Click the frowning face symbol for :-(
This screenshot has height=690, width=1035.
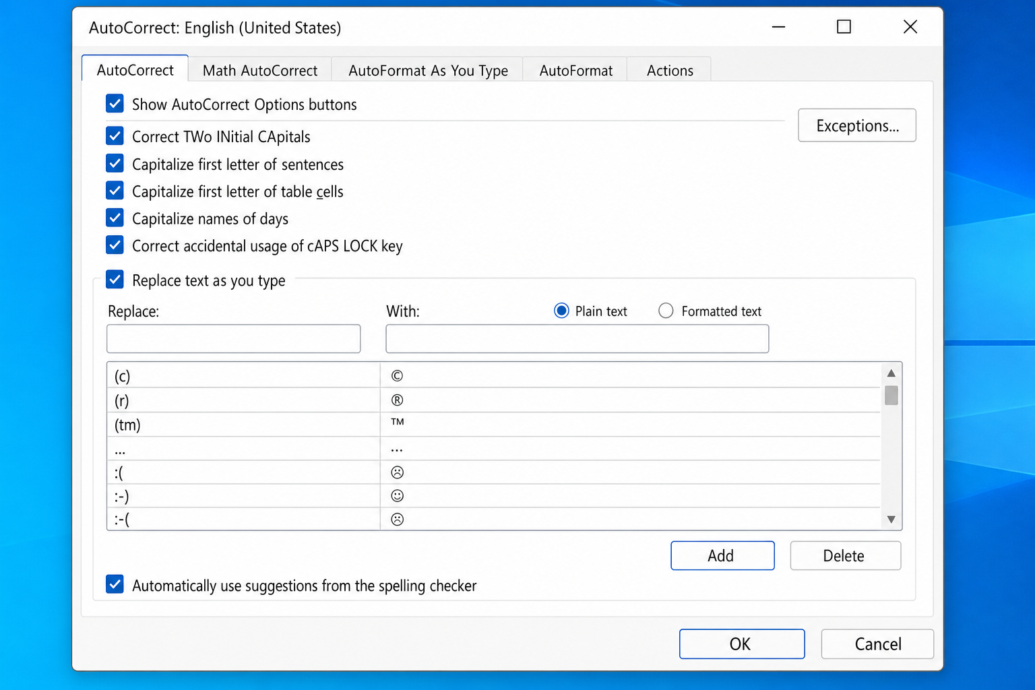click(x=398, y=519)
